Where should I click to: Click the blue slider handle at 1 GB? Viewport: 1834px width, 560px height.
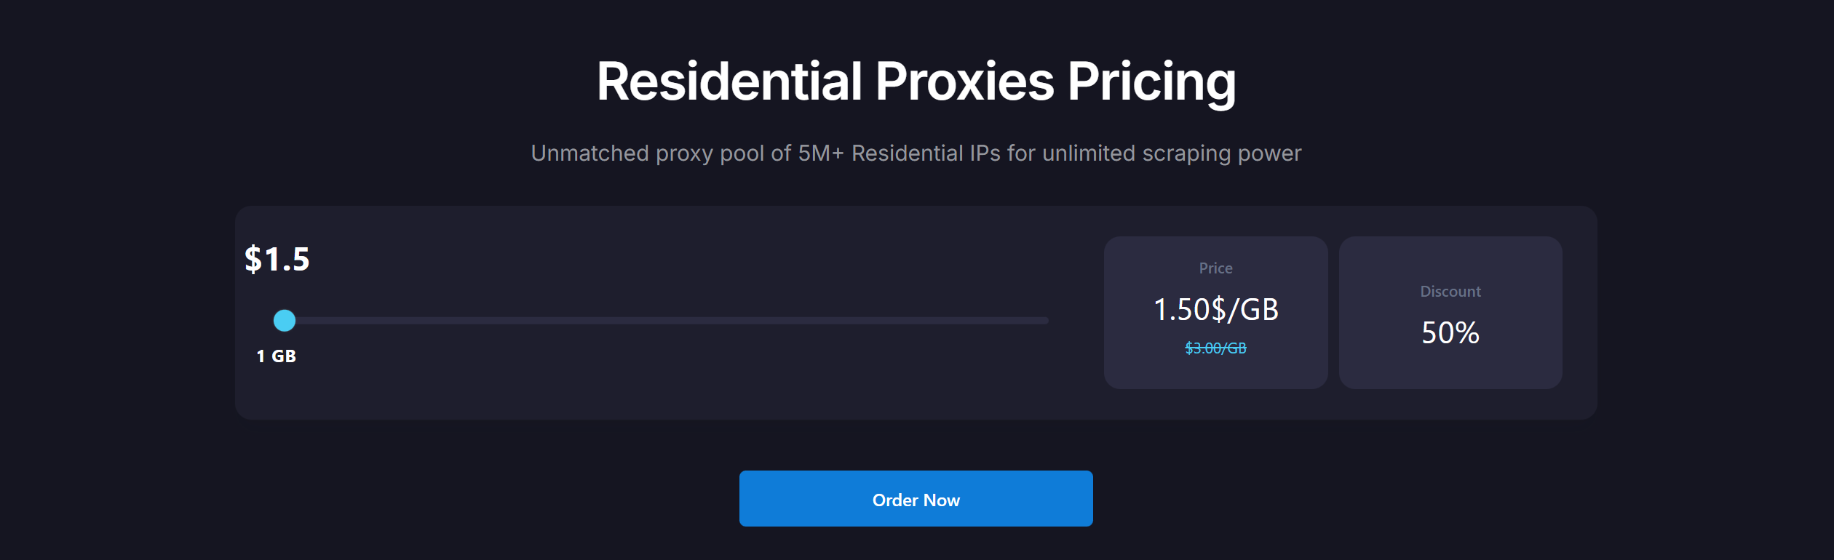coord(285,320)
